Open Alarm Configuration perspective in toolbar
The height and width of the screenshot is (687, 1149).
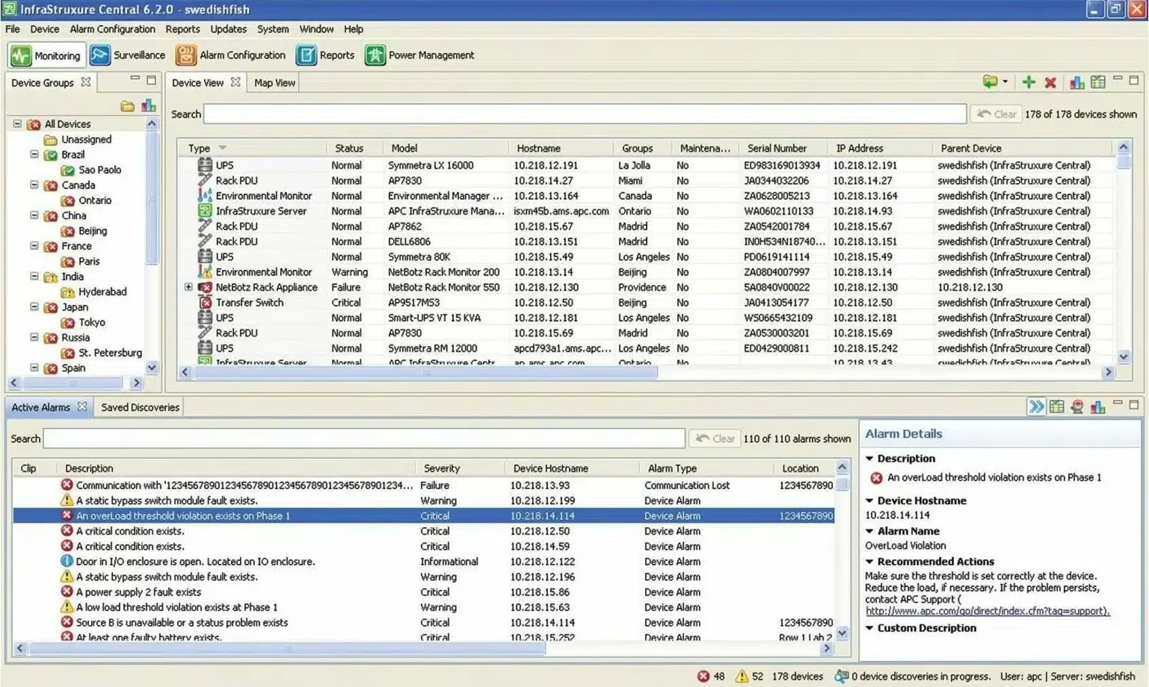tap(230, 55)
